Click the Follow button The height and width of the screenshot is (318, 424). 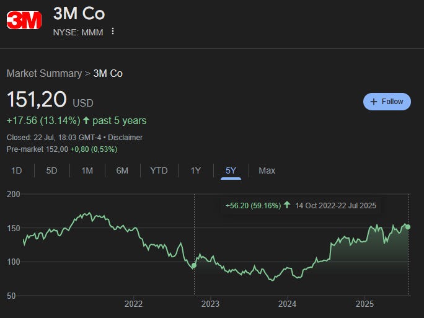387,102
